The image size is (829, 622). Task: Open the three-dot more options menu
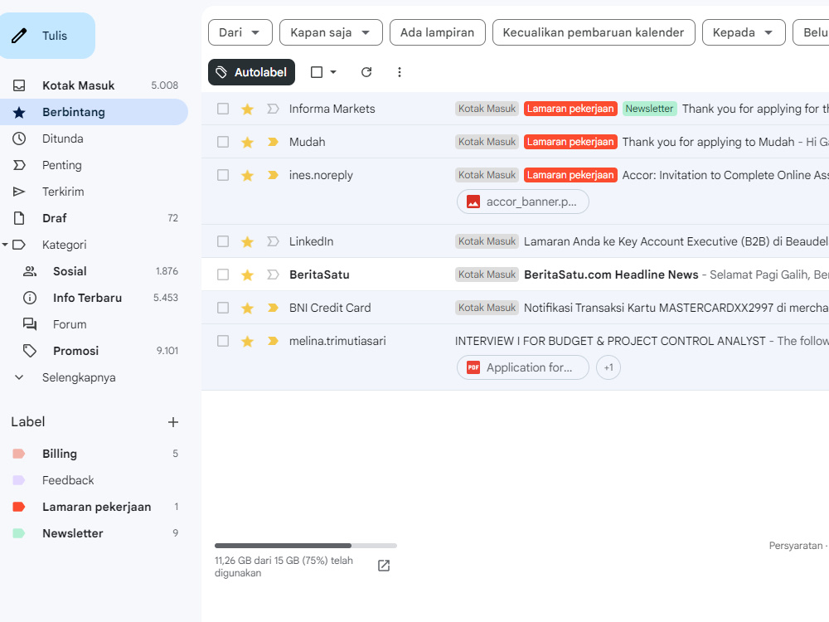[400, 72]
